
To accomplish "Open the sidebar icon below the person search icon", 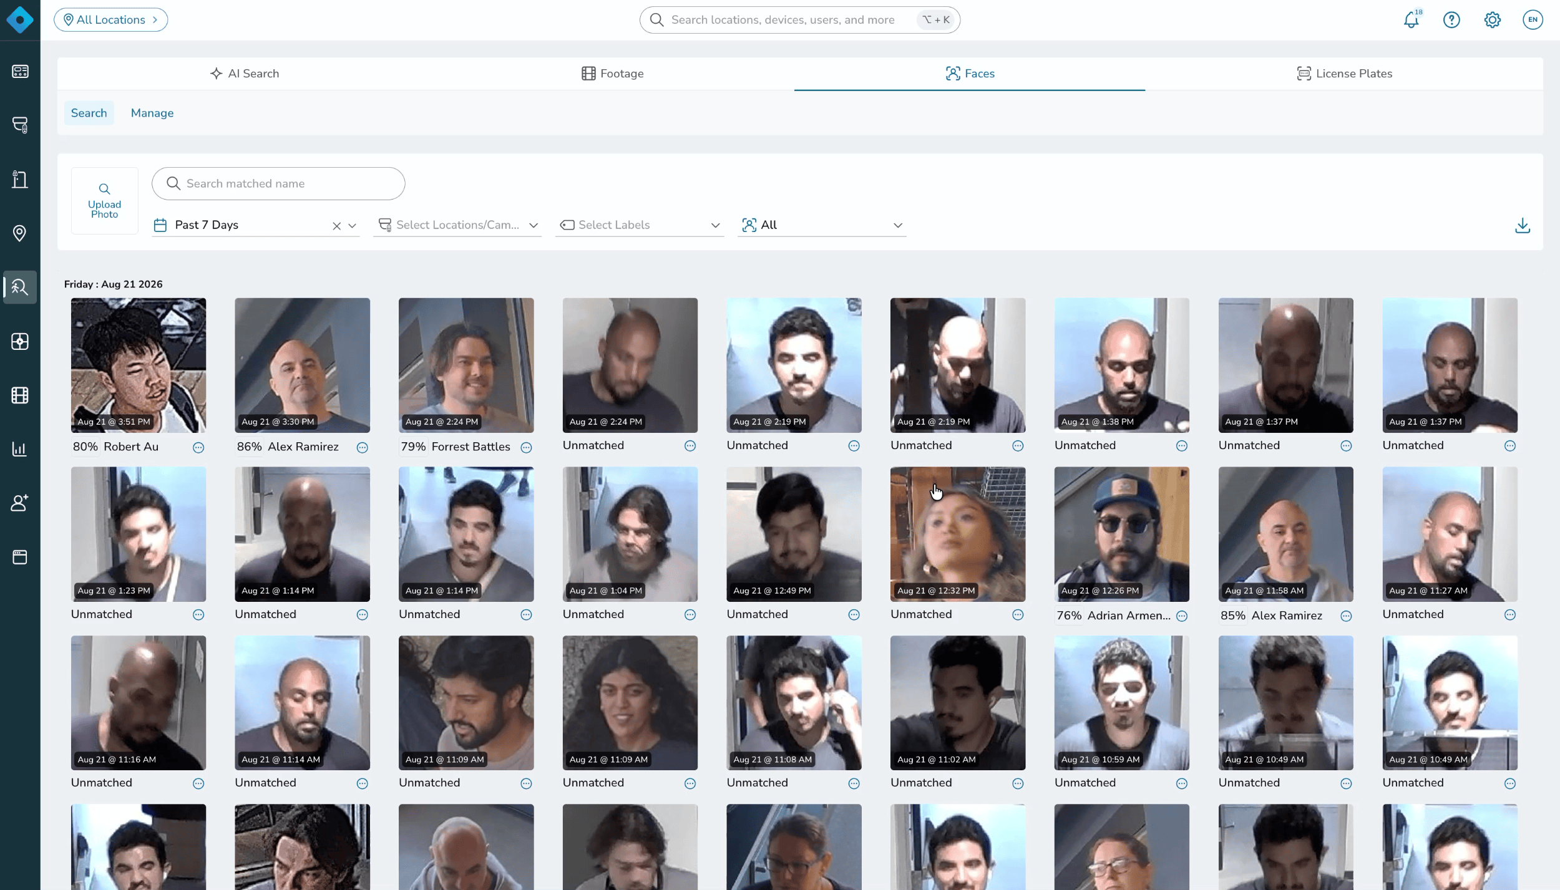I will (x=20, y=341).
